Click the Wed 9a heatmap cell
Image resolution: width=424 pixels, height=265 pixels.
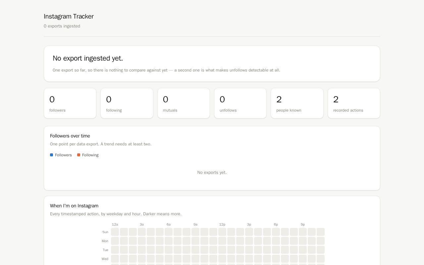point(195,259)
